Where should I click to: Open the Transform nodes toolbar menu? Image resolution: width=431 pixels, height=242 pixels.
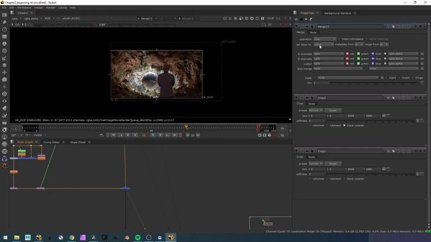pos(5,73)
